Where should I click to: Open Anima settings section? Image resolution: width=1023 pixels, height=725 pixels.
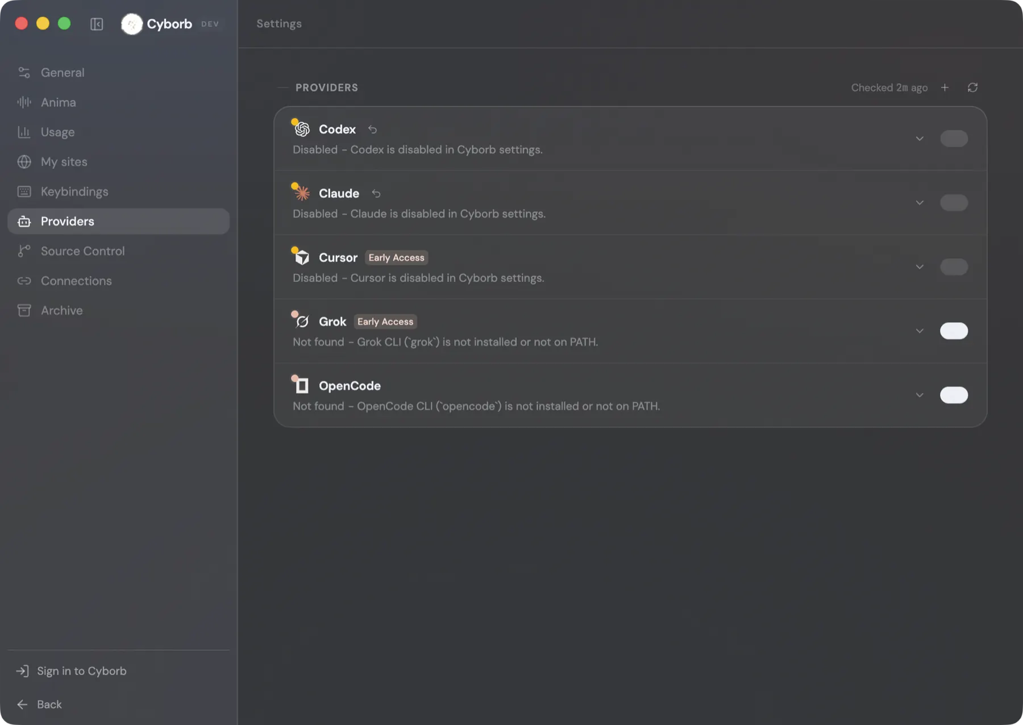click(x=118, y=102)
